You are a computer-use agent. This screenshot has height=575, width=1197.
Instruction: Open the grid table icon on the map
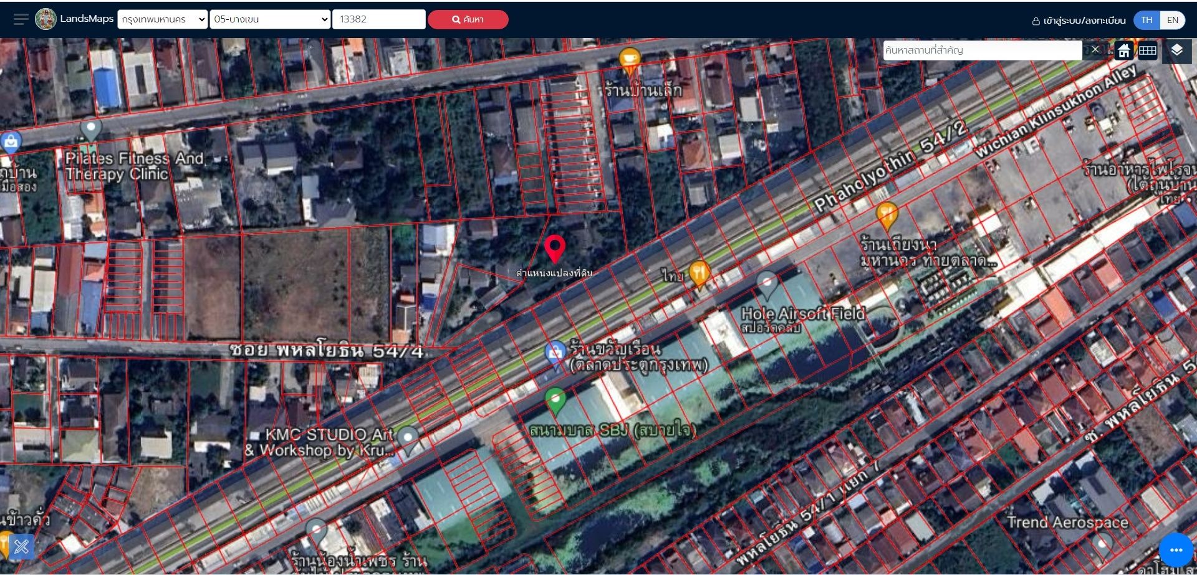tap(1147, 50)
